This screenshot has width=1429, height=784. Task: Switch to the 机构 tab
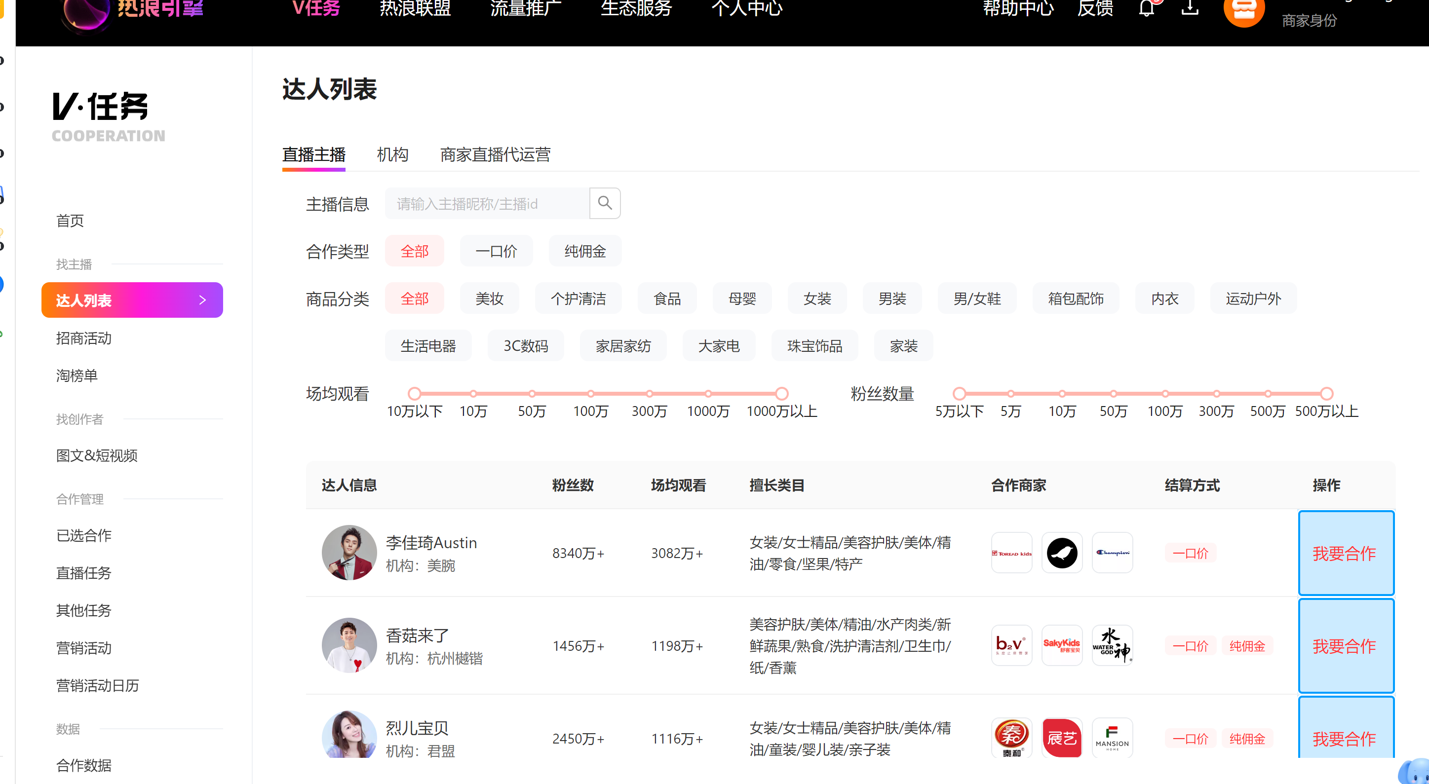[x=392, y=155]
